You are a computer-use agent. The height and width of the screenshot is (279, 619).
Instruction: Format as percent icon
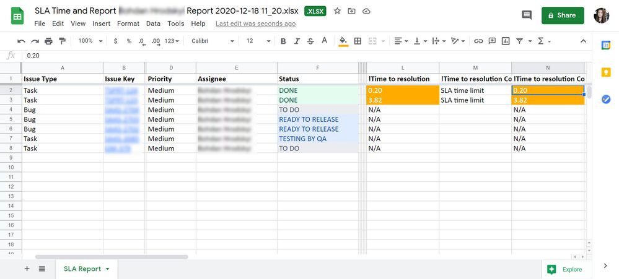[x=129, y=41]
